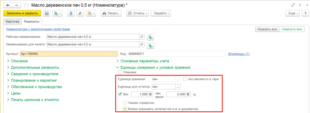
Task: Click the Наименование для печати input field
Action: (x=93, y=44)
